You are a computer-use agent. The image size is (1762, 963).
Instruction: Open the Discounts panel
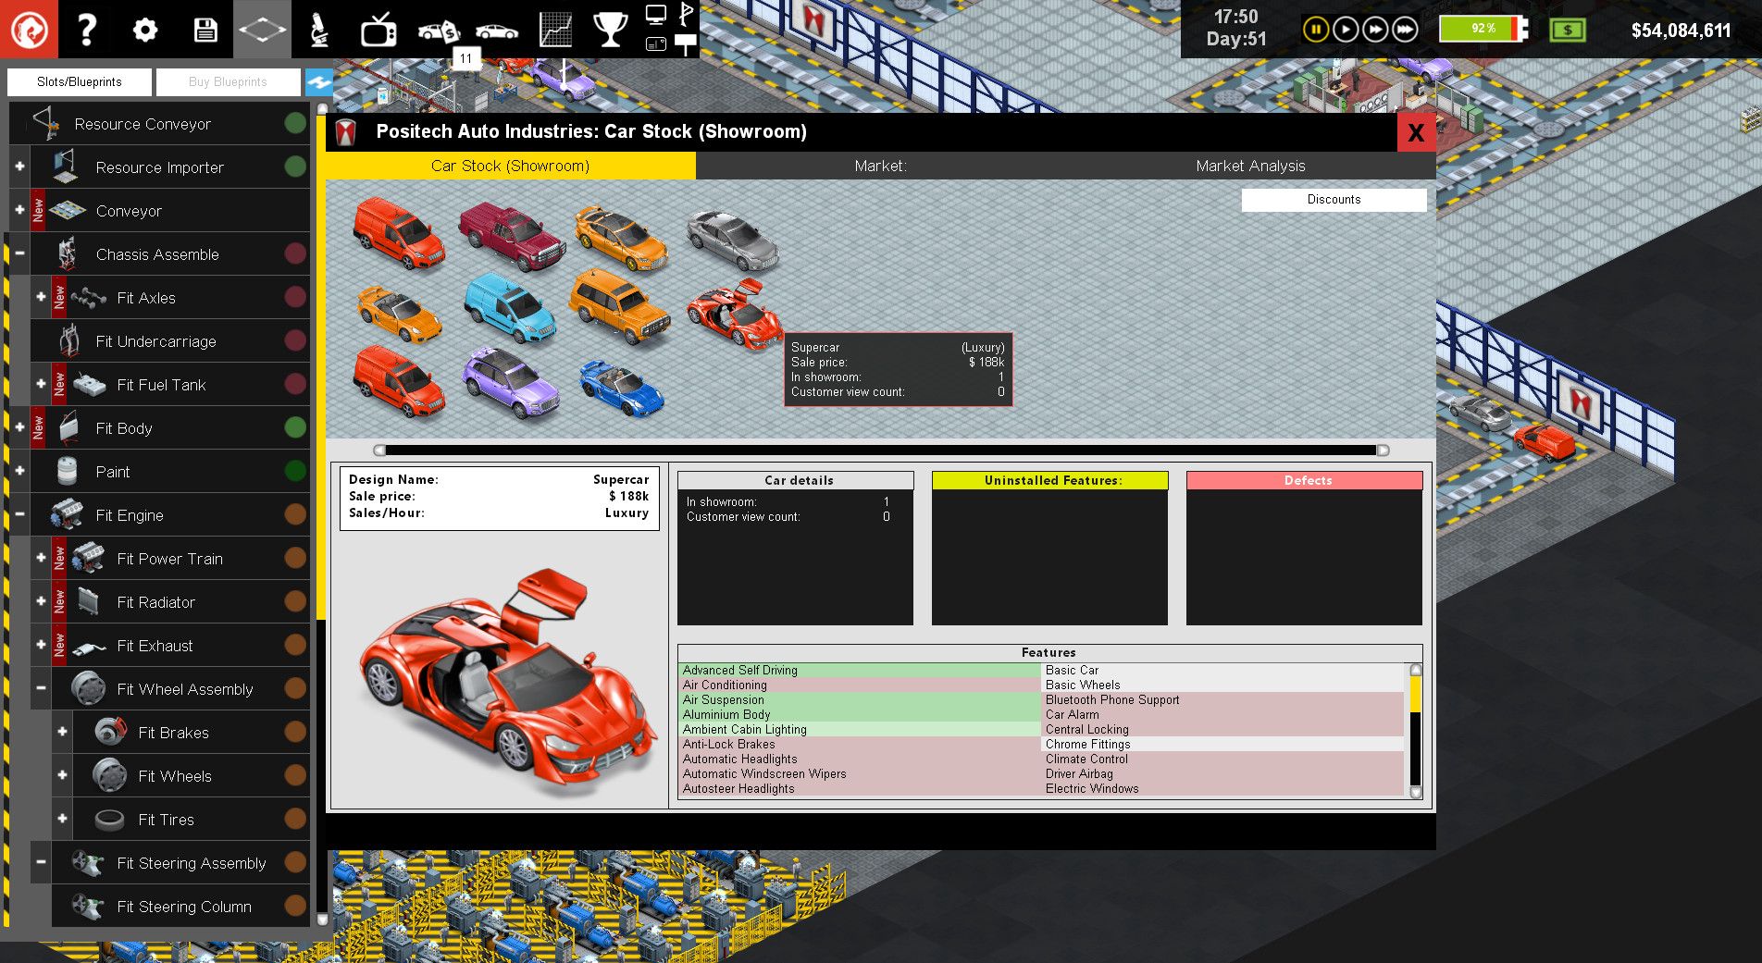[x=1334, y=199]
